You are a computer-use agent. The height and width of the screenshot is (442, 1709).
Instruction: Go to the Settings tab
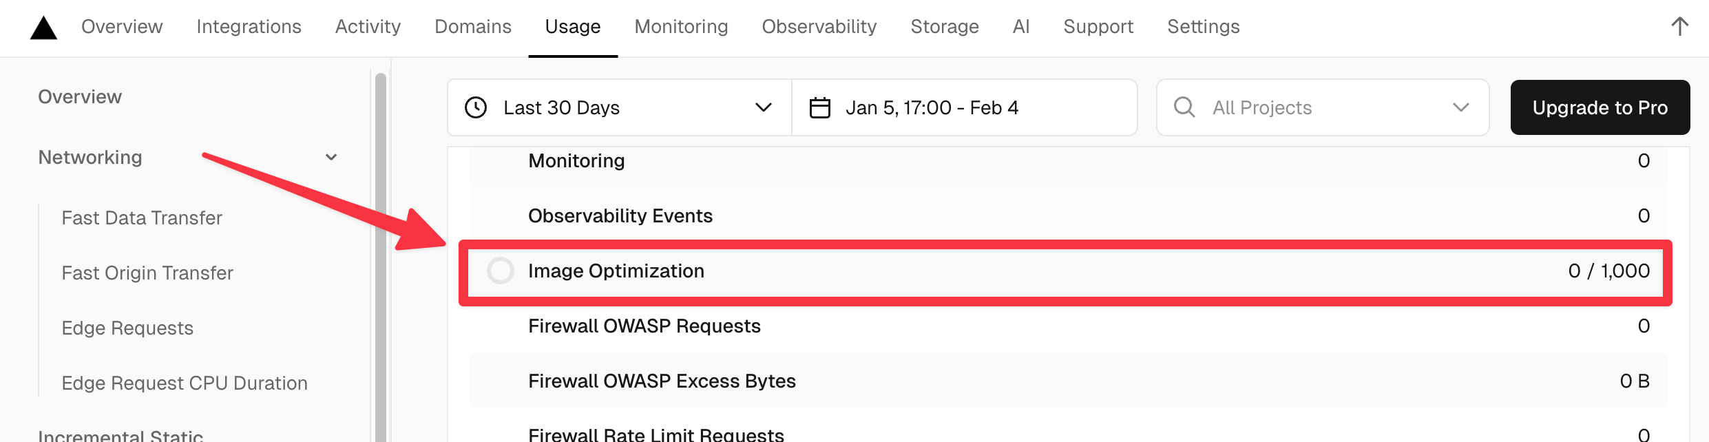pos(1203,27)
